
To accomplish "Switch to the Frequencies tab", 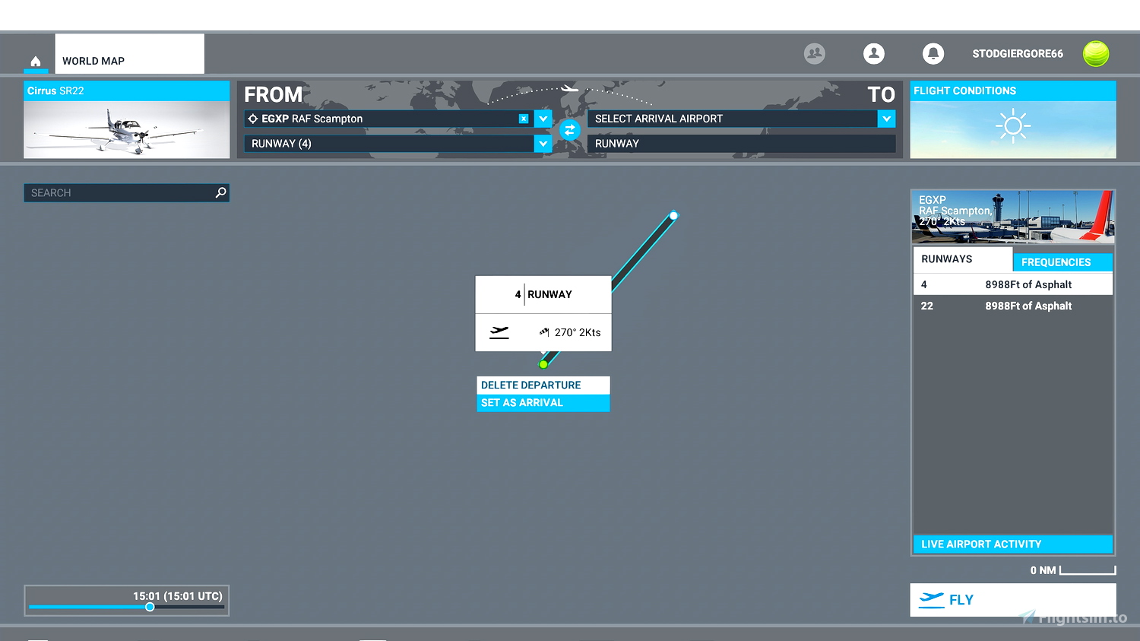I will (1062, 262).
